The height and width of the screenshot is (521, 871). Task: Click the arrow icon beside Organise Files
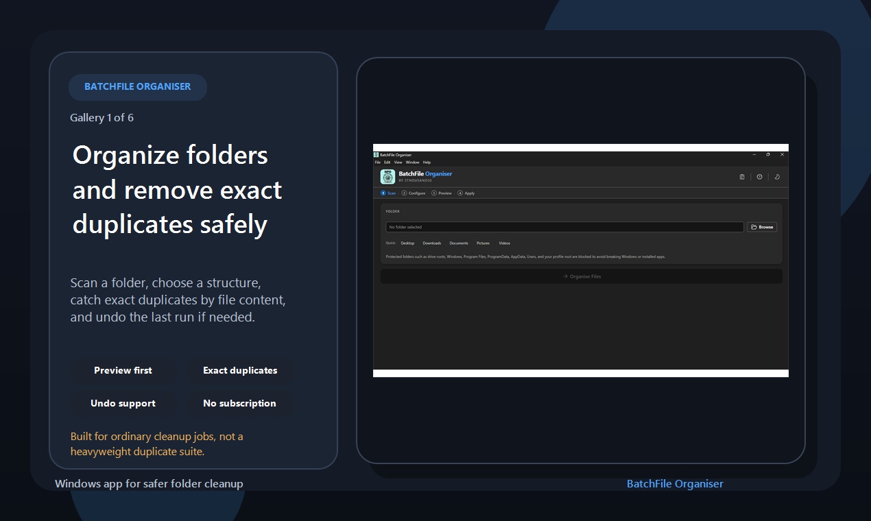point(565,276)
